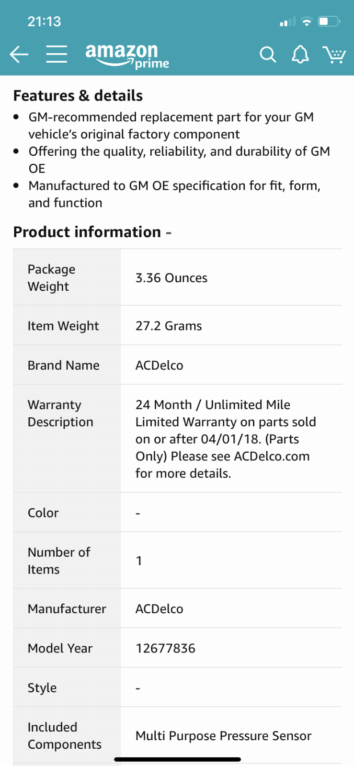Tap the 21:13 clock in status bar
This screenshot has width=354, height=766.
tap(45, 22)
